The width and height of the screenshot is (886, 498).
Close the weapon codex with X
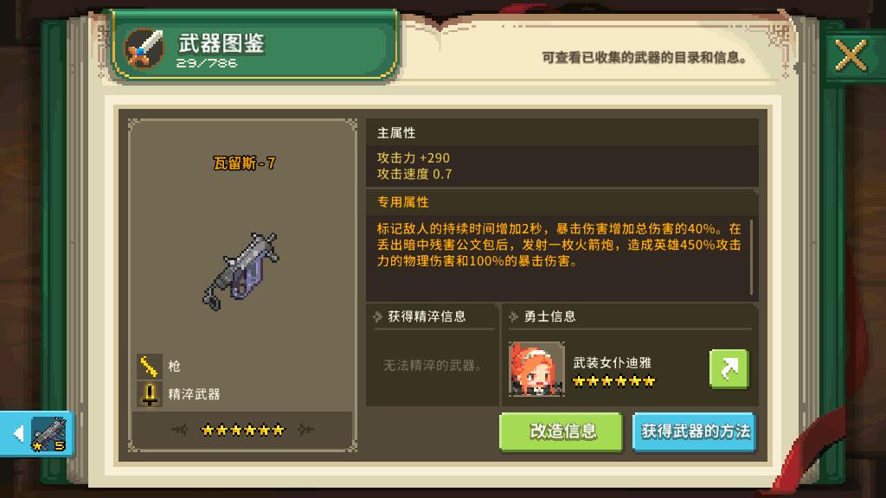[x=851, y=55]
